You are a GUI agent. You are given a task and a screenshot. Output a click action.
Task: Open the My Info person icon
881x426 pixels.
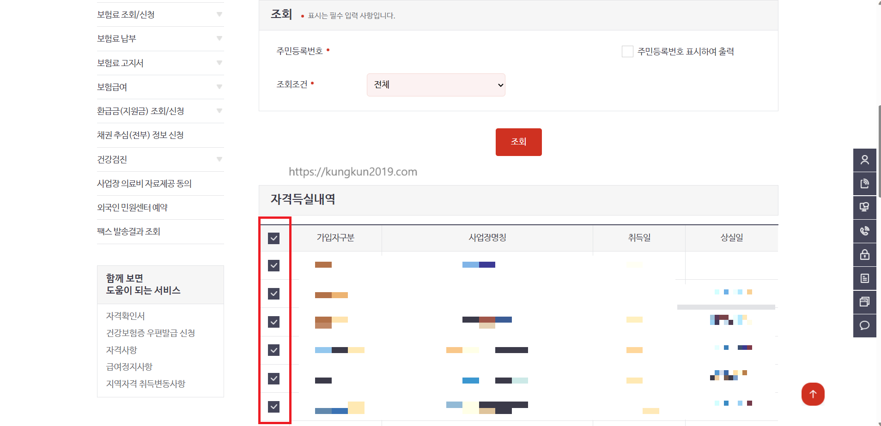[865, 160]
